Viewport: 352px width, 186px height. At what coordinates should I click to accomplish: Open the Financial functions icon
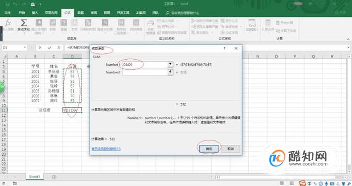point(53,23)
